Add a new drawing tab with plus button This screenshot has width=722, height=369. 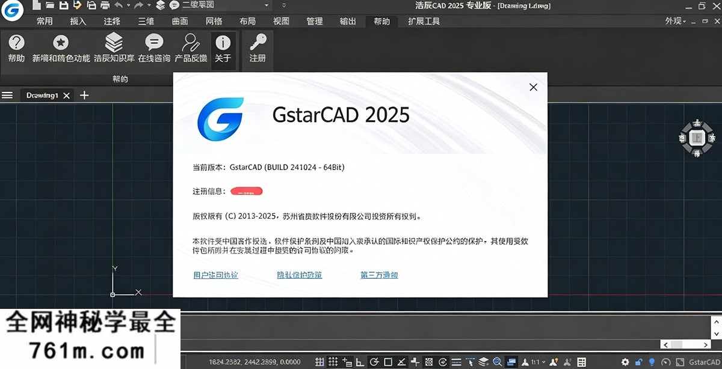84,95
